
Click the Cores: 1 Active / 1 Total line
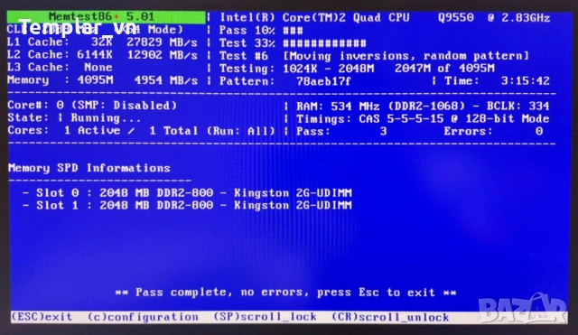[141, 130]
